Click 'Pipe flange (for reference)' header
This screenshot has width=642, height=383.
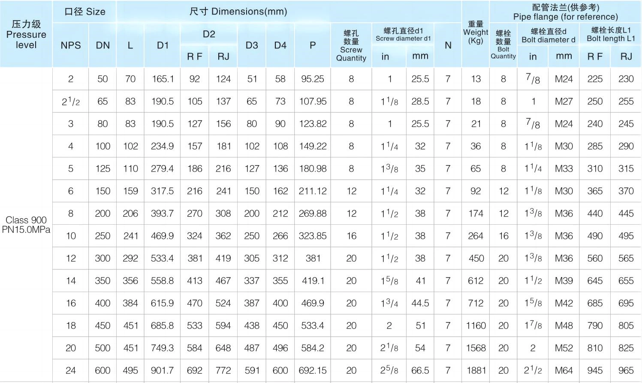click(x=566, y=12)
